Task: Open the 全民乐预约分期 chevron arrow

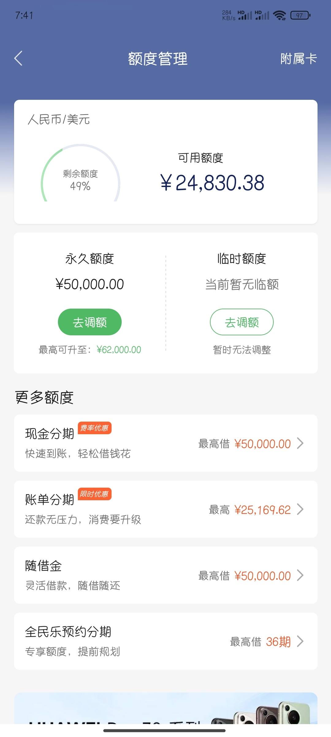Action: pos(300,641)
